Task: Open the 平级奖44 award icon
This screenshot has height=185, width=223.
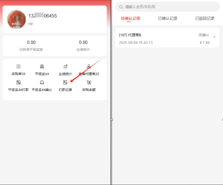Action: pos(42,67)
